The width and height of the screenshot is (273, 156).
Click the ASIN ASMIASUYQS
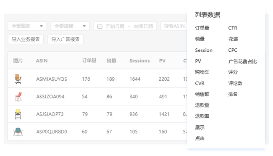[x=52, y=79]
